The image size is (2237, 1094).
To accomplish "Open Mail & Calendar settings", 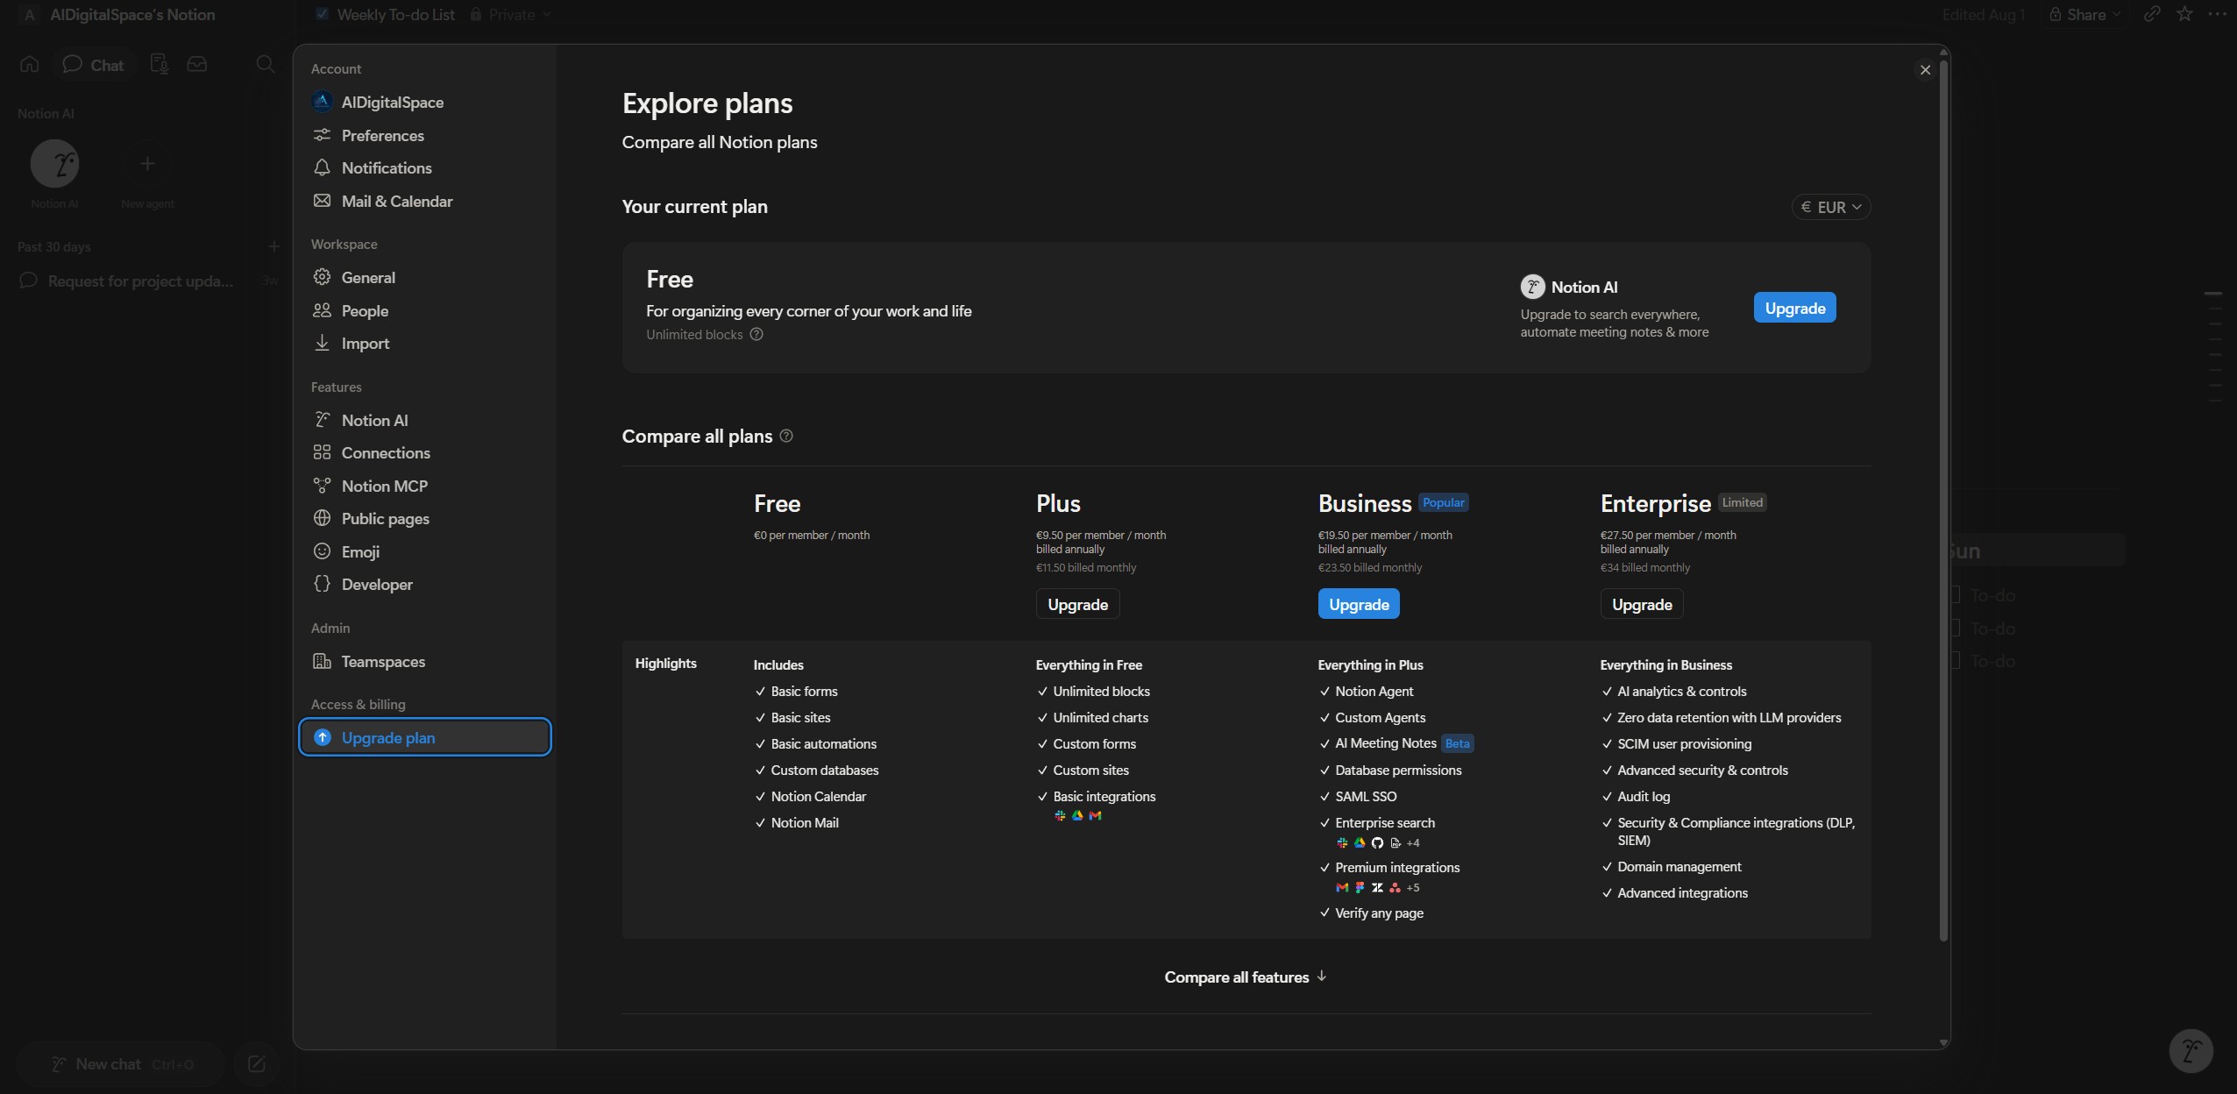I will point(424,201).
